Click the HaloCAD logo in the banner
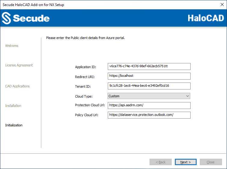 point(206,18)
